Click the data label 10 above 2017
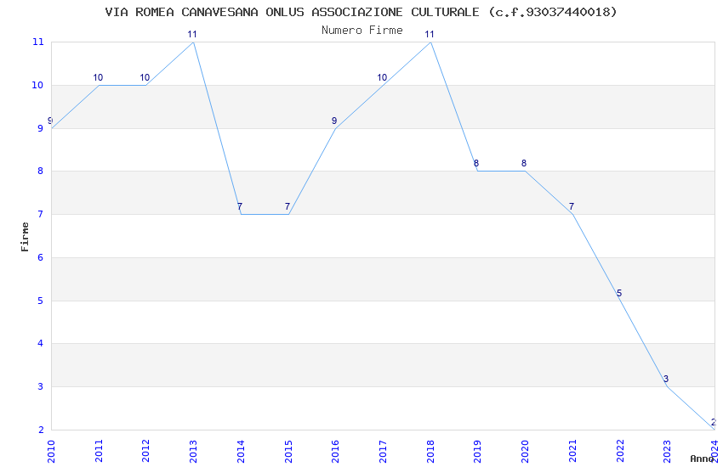Image resolution: width=723 pixels, height=467 pixels. click(x=382, y=77)
